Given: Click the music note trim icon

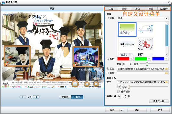Looking at the screenshot, I should [124, 87].
